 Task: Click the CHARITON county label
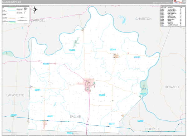(143, 19)
